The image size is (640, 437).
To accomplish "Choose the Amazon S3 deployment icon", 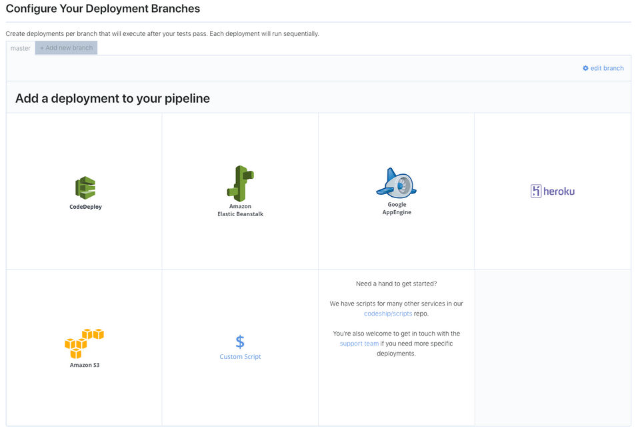I will coord(84,344).
